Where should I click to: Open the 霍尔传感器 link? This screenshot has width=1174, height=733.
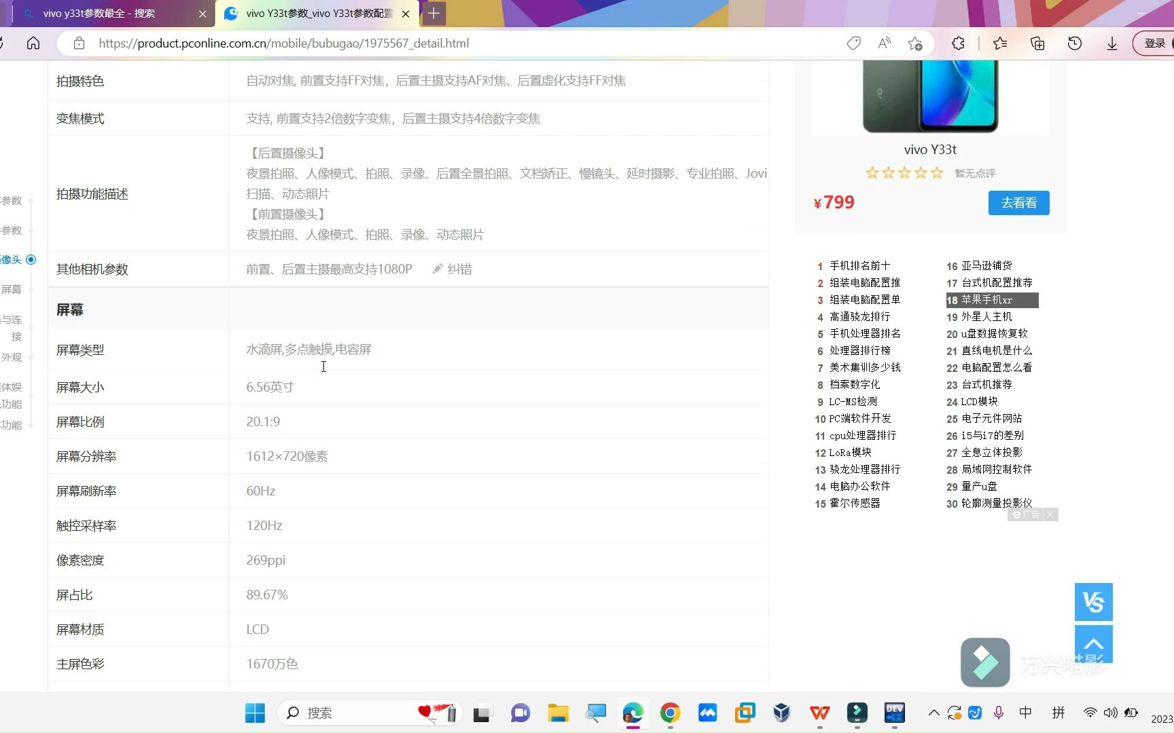click(855, 503)
